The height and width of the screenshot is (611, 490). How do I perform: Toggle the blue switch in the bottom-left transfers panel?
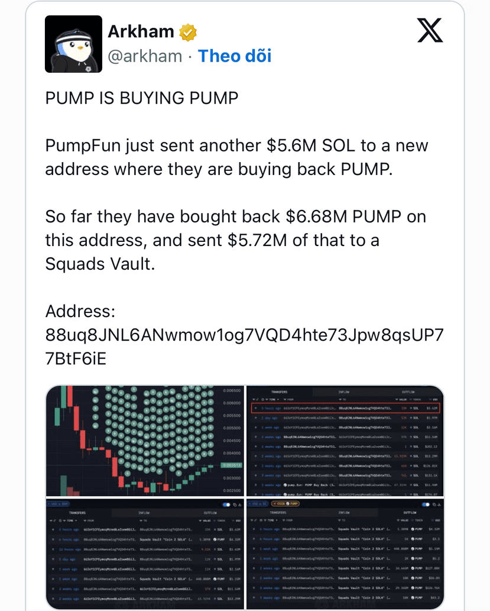pos(226,505)
